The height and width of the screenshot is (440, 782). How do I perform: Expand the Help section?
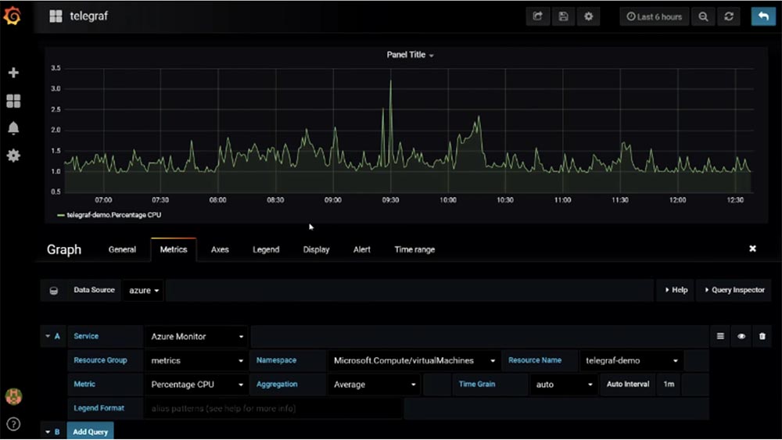pyautogui.click(x=676, y=290)
